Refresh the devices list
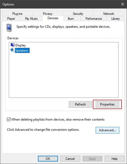 [81, 104]
